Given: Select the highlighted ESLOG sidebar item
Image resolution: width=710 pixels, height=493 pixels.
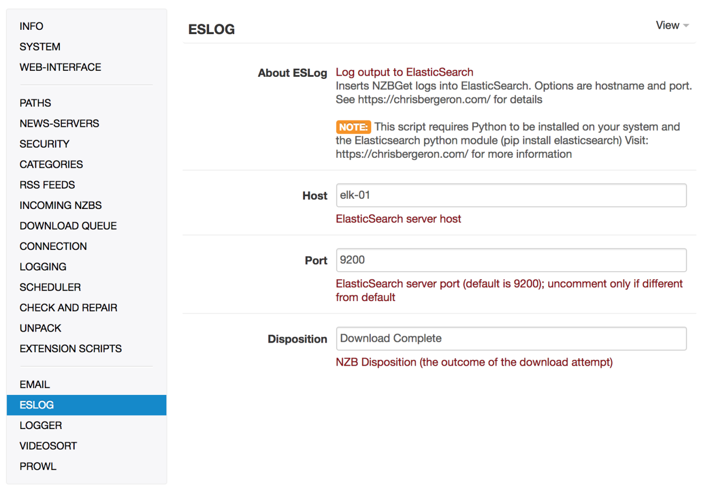Looking at the screenshot, I should pyautogui.click(x=37, y=405).
